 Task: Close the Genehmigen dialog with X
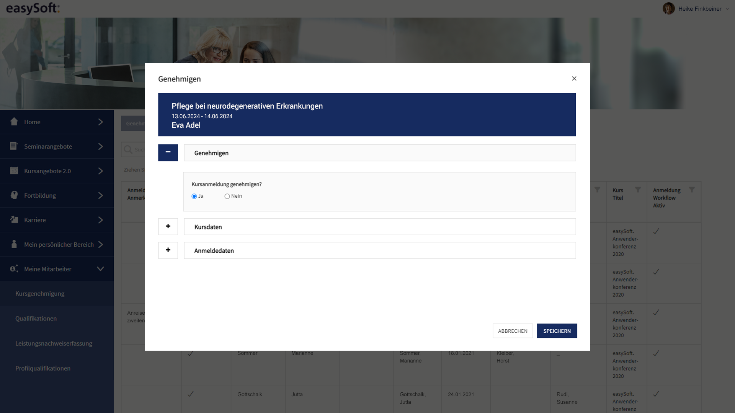coord(574,78)
